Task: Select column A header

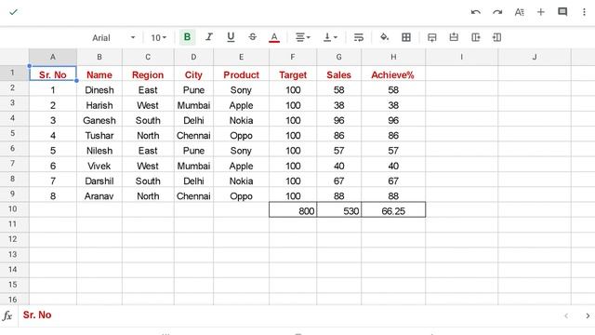Action: (x=53, y=57)
